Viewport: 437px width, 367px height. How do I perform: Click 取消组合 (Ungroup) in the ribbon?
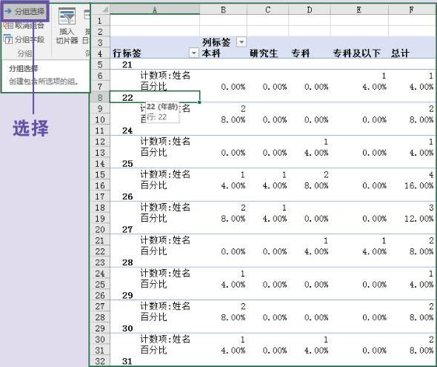pos(24,26)
